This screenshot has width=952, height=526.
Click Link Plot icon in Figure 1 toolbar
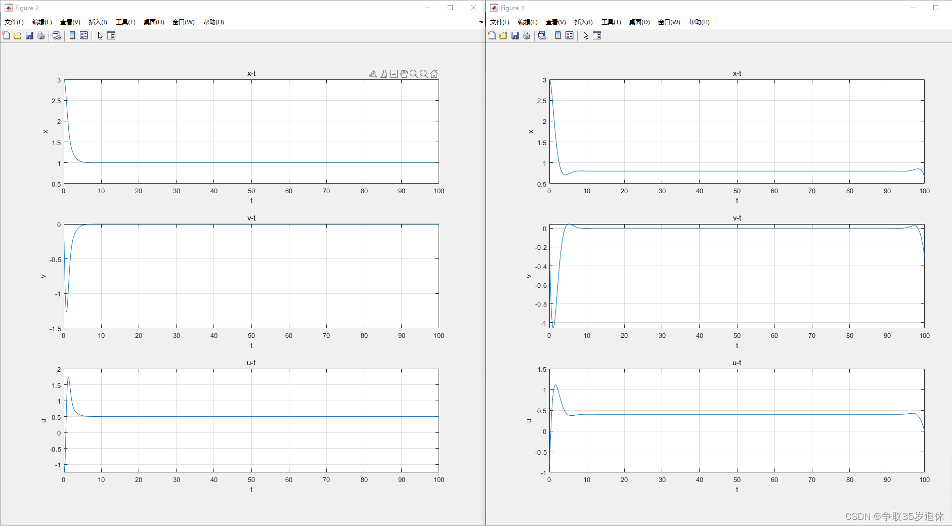pyautogui.click(x=542, y=35)
